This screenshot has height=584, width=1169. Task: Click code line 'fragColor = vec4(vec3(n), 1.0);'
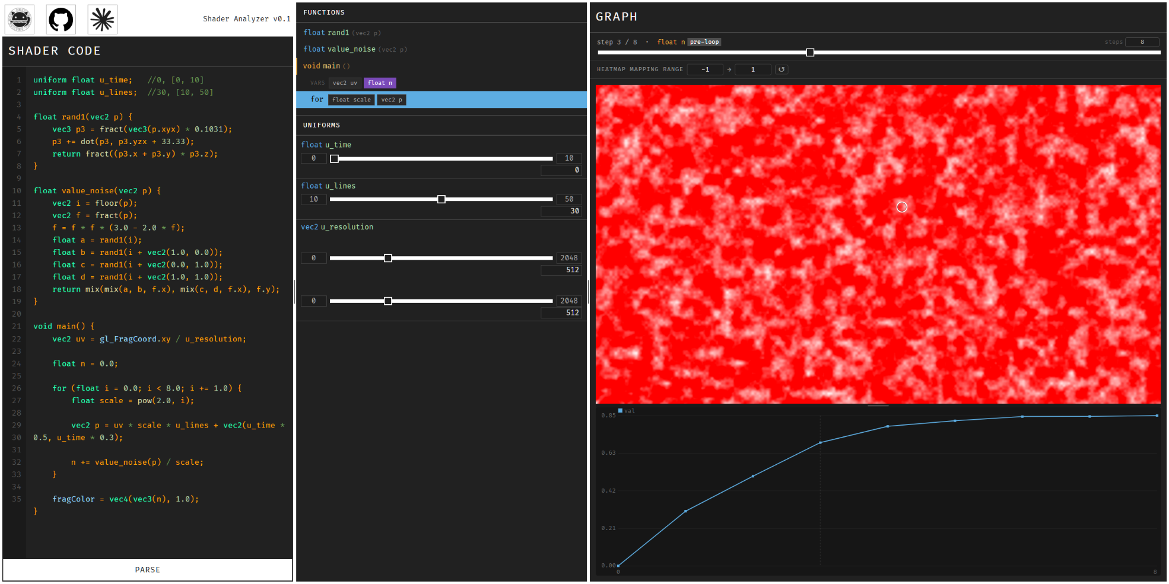pos(125,499)
